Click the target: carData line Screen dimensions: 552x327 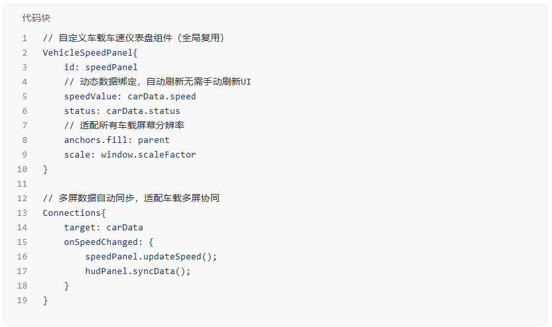pyautogui.click(x=103, y=228)
